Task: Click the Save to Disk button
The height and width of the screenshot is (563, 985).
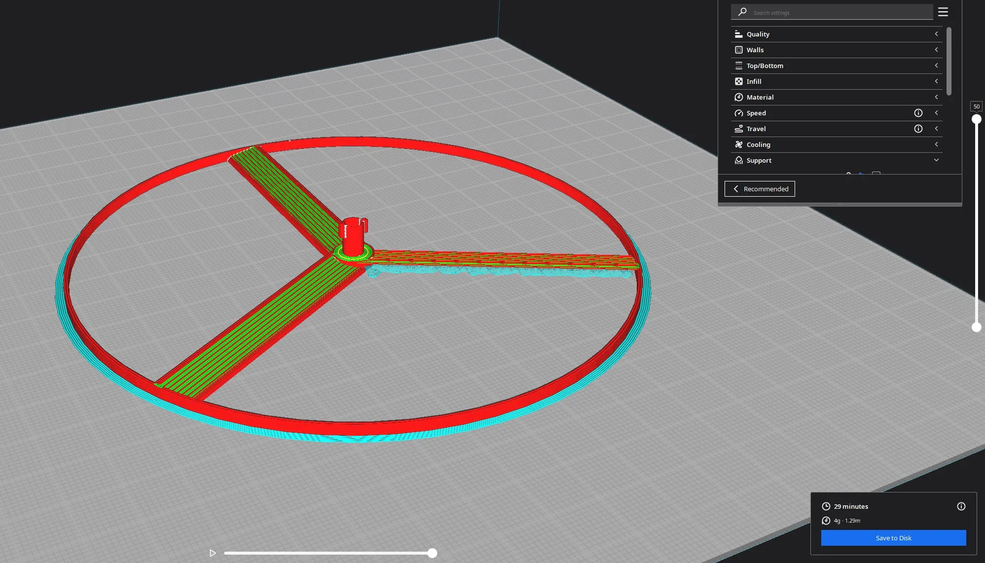Action: tap(893, 538)
